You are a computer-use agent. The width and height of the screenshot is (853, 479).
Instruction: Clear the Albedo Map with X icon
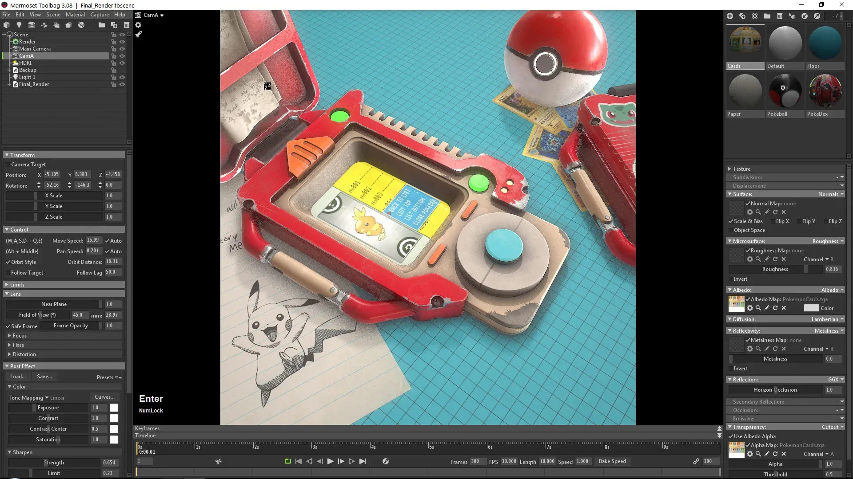784,308
